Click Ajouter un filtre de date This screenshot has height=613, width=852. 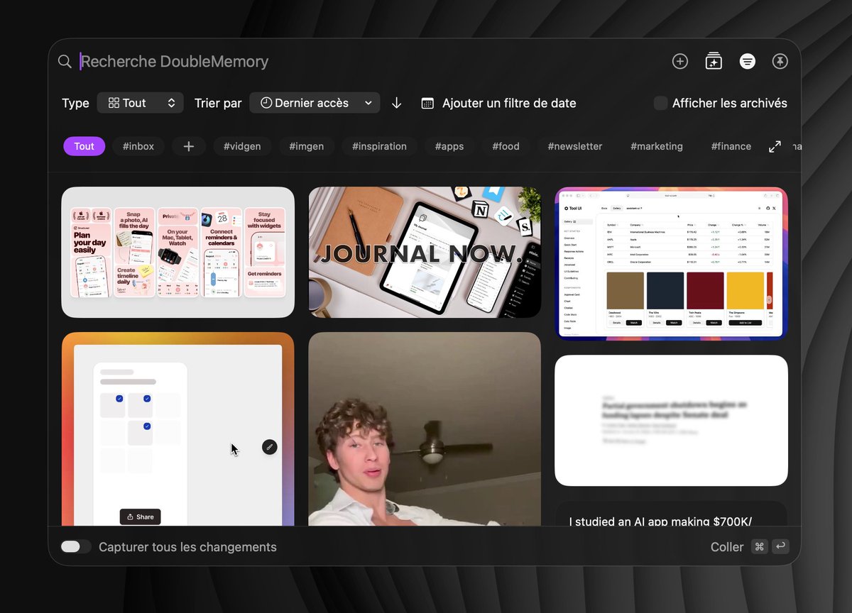click(x=508, y=104)
